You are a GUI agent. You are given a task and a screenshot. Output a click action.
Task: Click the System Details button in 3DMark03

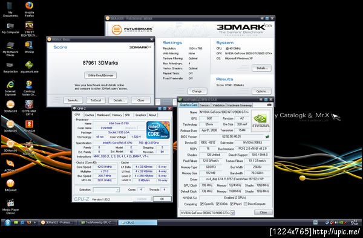click(261, 68)
